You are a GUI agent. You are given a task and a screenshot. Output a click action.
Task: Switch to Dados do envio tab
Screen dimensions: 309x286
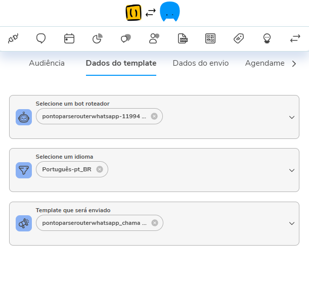coord(201,63)
